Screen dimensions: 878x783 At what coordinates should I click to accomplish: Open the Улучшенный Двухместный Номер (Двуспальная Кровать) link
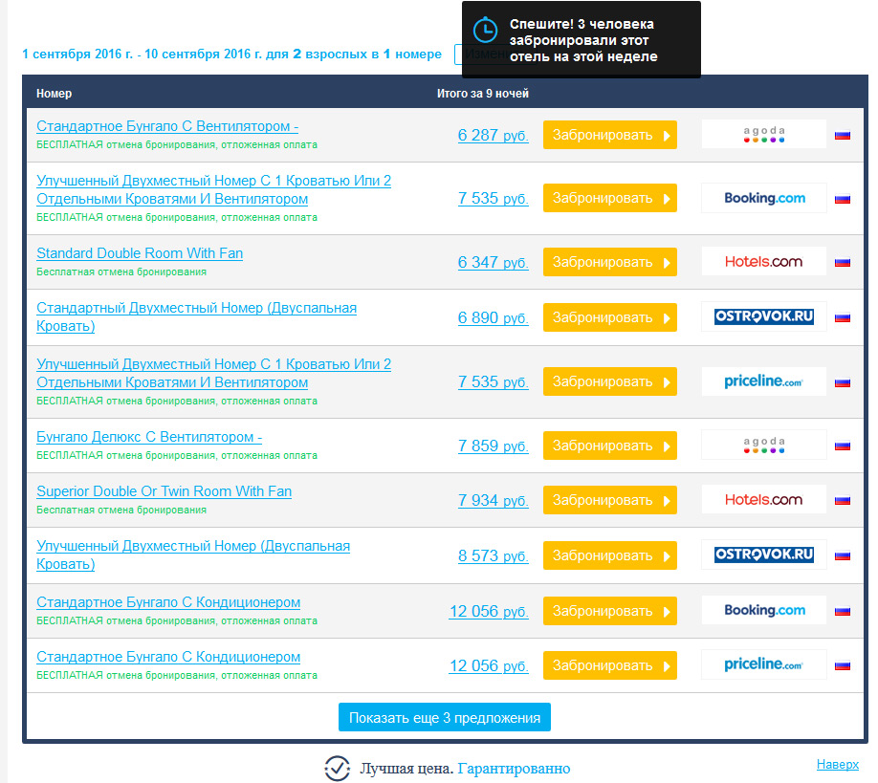click(193, 555)
